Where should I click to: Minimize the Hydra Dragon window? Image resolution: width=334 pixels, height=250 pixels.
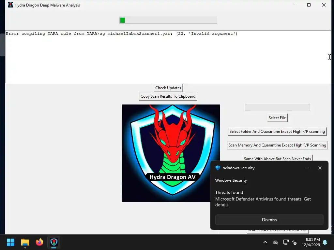click(x=294, y=5)
